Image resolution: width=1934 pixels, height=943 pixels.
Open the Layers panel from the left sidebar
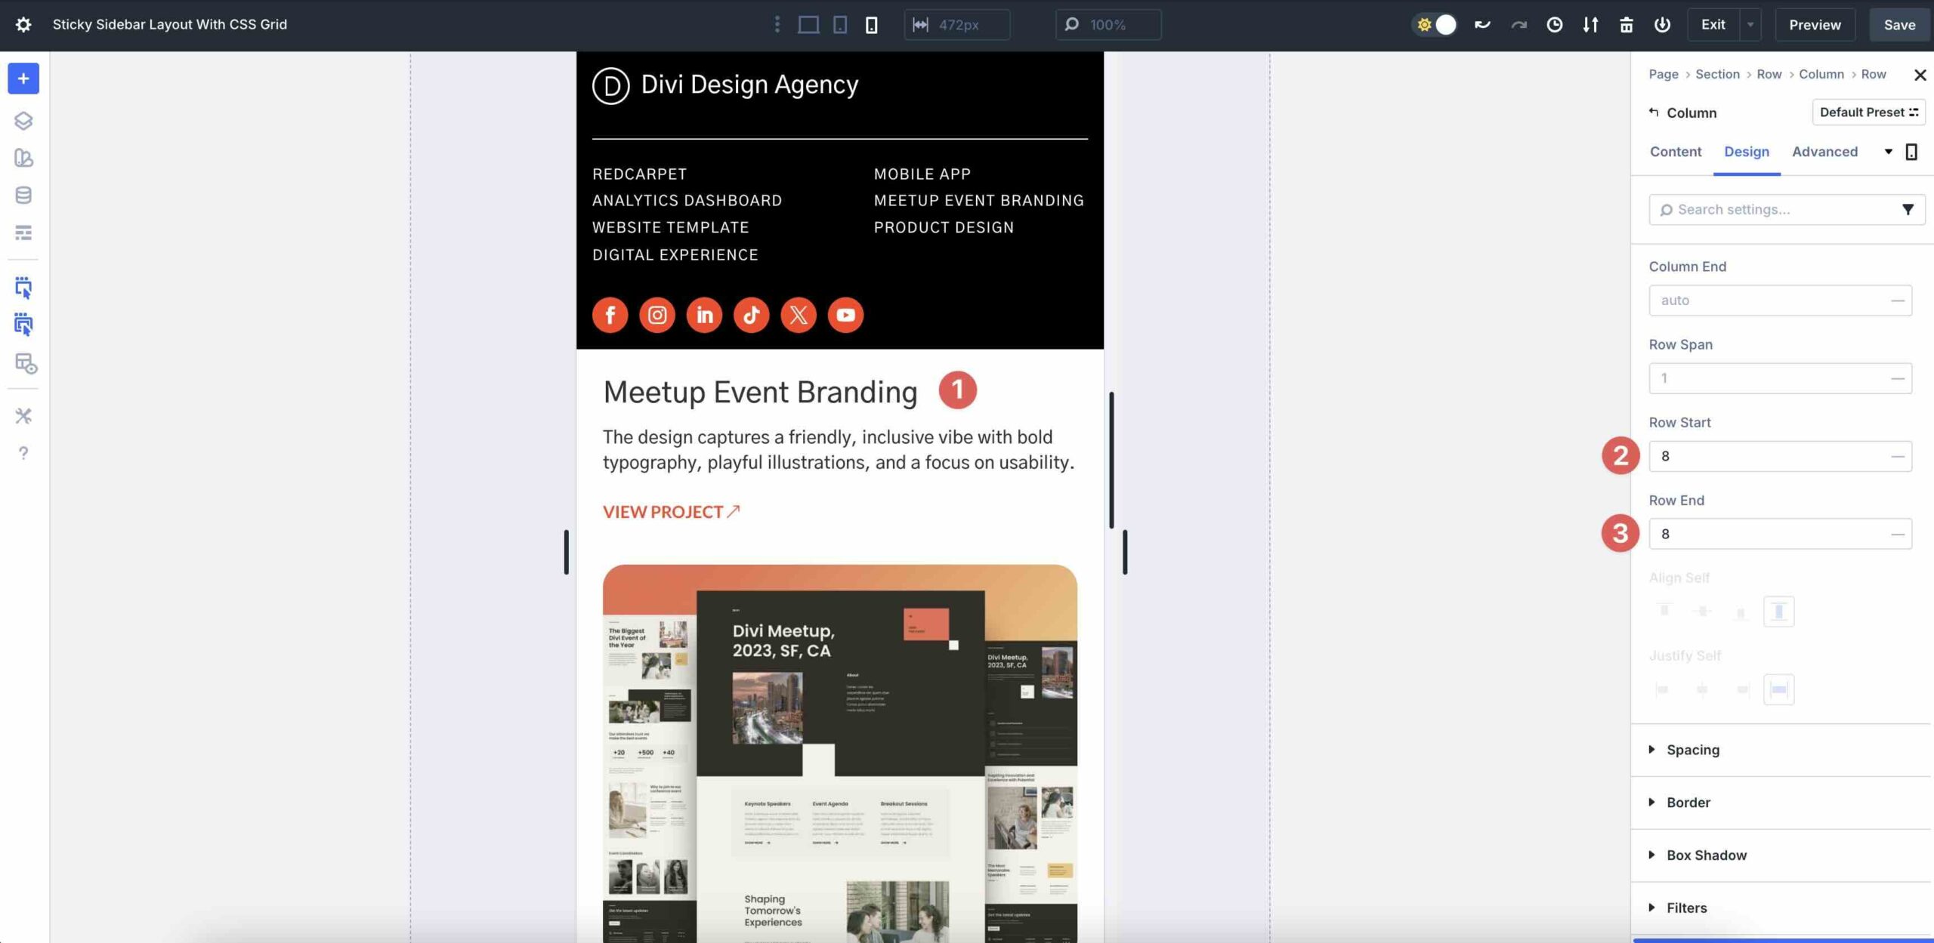pos(23,119)
